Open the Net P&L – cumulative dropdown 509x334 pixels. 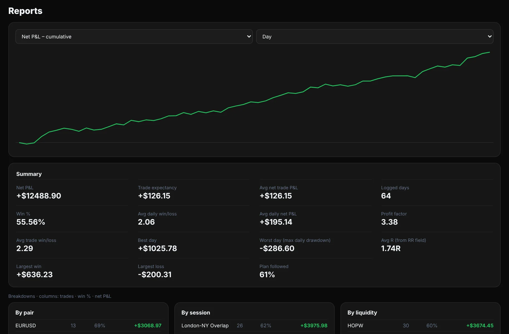(134, 36)
